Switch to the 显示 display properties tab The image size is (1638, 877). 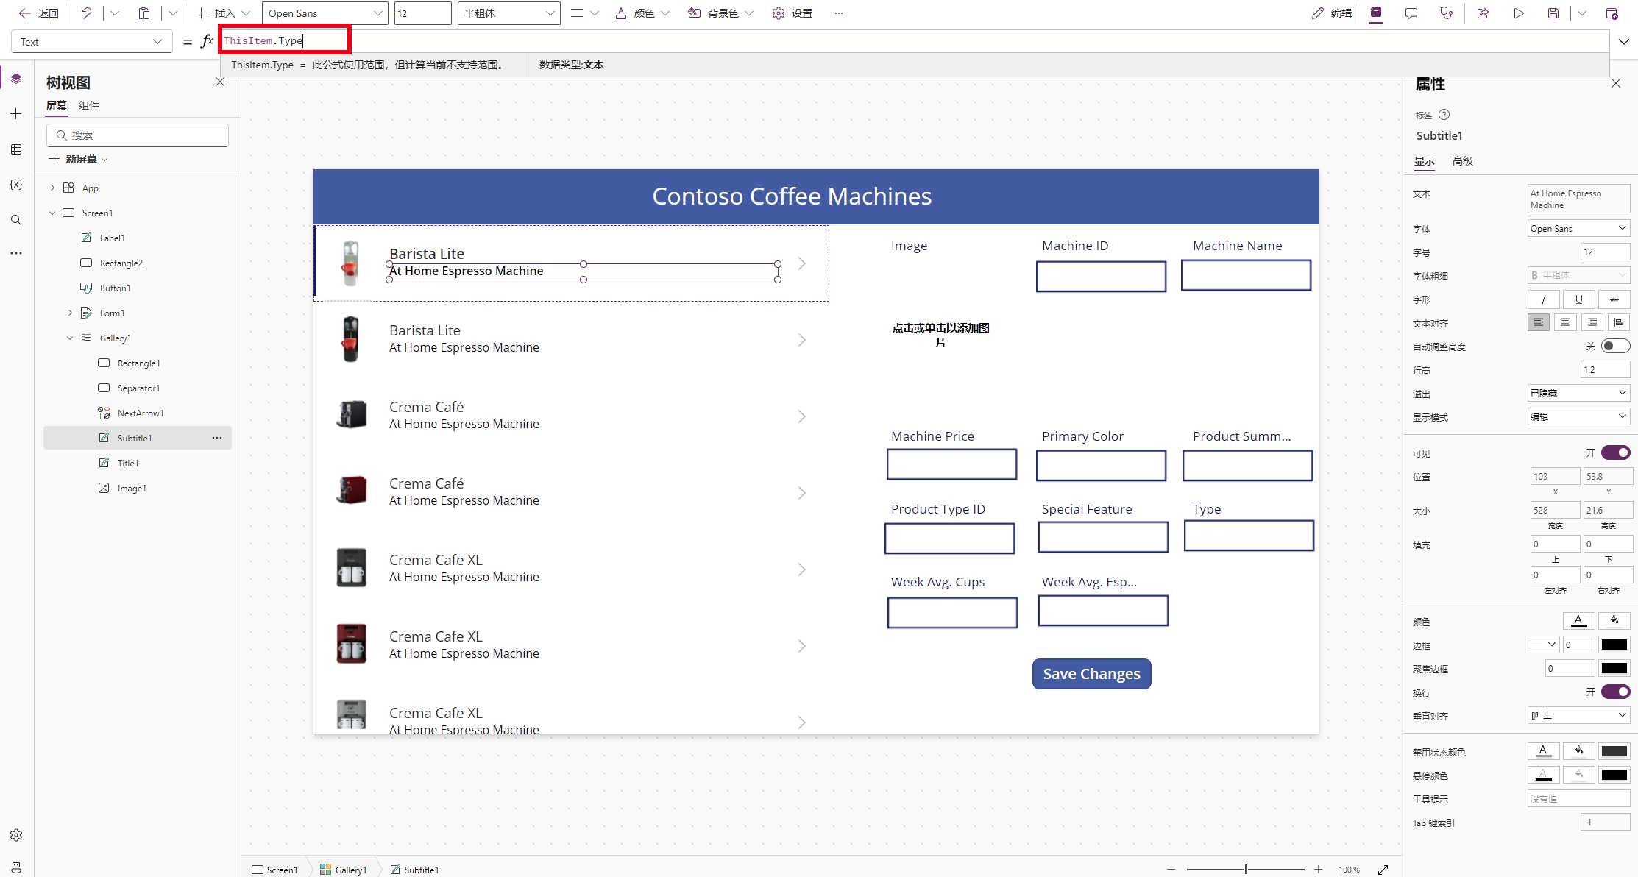click(1425, 161)
